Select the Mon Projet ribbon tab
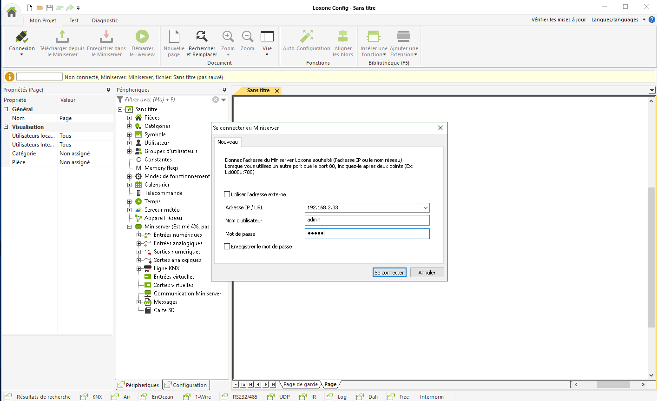The image size is (657, 401). (43, 20)
